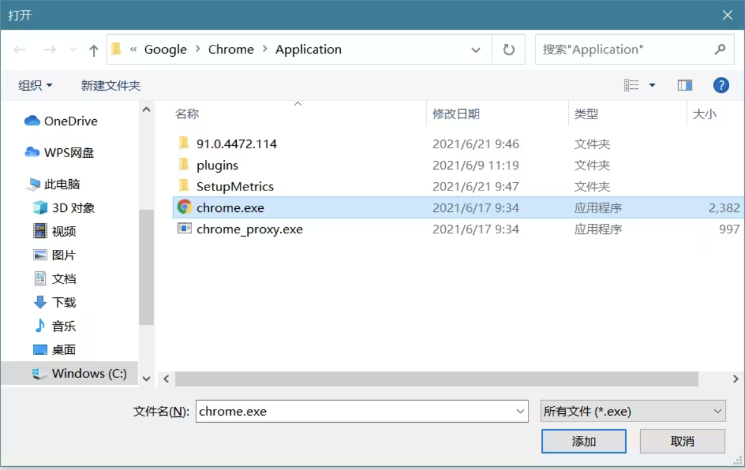Click Application in the address path
This screenshot has width=745, height=470.
tap(308, 49)
